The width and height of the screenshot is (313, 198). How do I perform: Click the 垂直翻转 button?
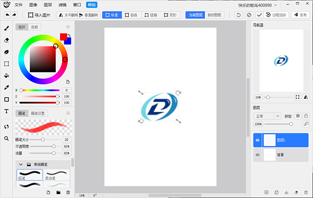(x=89, y=15)
